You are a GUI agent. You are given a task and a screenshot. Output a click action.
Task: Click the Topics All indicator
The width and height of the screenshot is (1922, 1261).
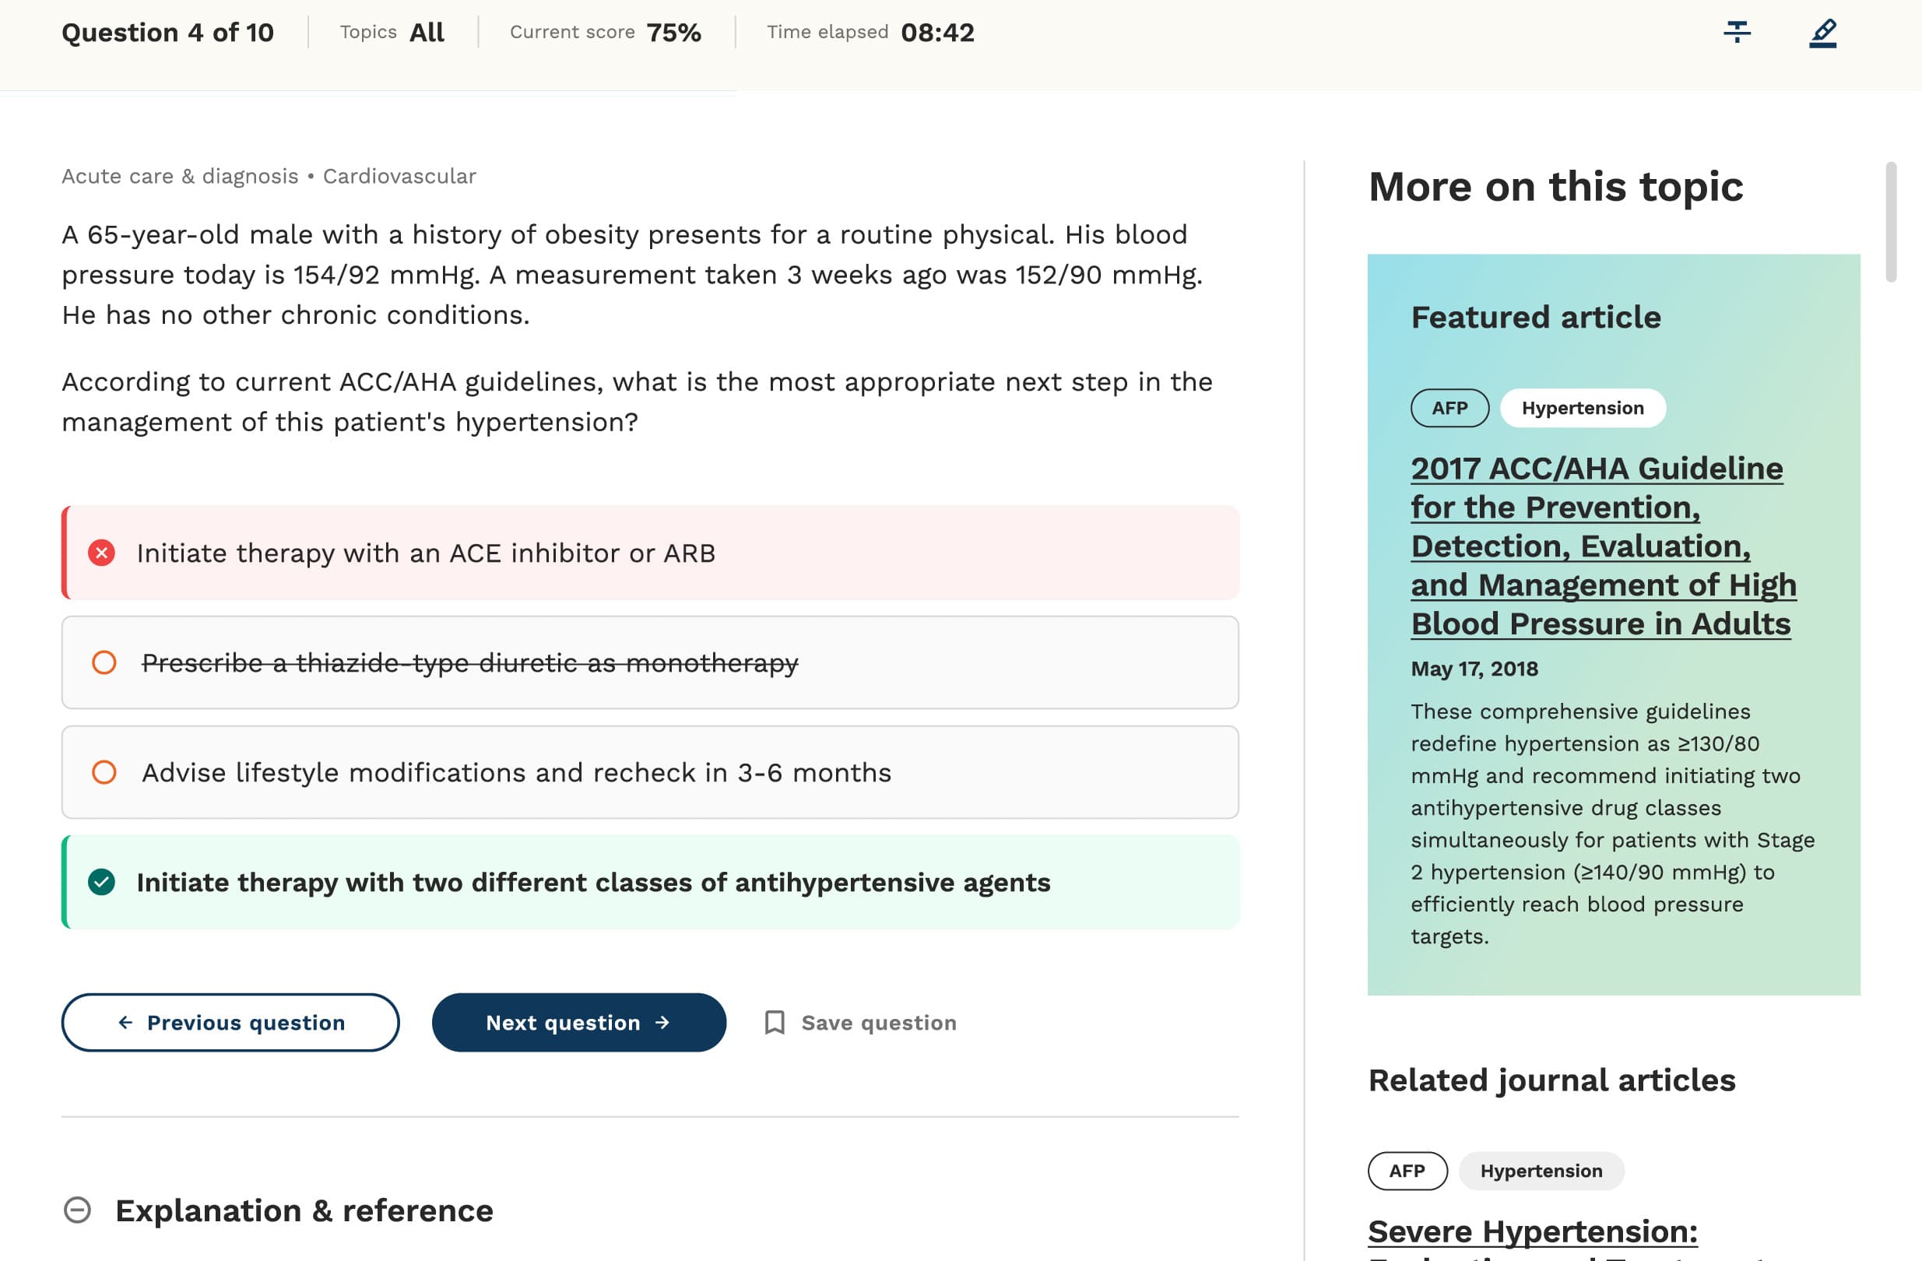392,32
